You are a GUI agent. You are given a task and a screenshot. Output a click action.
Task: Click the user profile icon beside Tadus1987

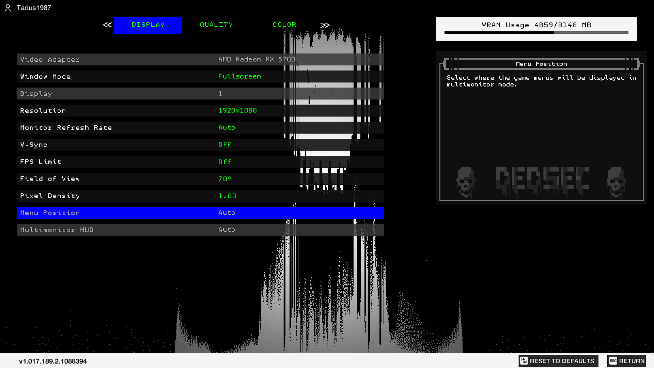[x=8, y=8]
